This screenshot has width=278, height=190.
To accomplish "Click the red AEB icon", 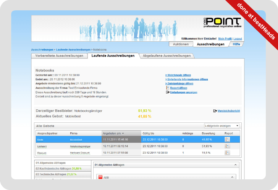I will (x=100, y=177).
